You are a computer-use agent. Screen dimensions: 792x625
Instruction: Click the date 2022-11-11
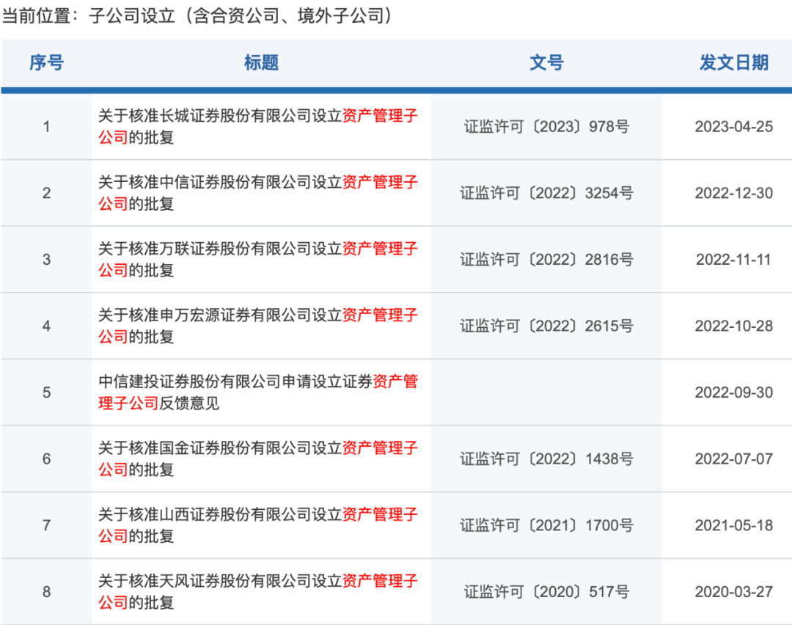pos(734,259)
